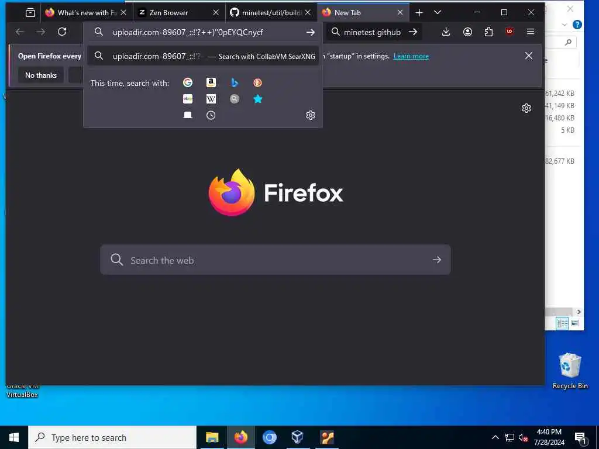List all tabs dropdown chevron
Viewport: 599px width, 449px height.
click(438, 13)
